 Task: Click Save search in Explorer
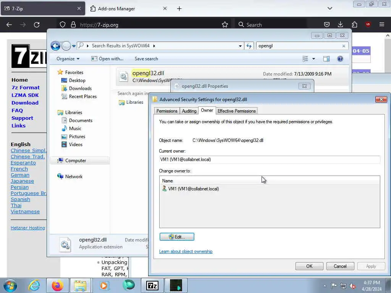pyautogui.click(x=146, y=59)
